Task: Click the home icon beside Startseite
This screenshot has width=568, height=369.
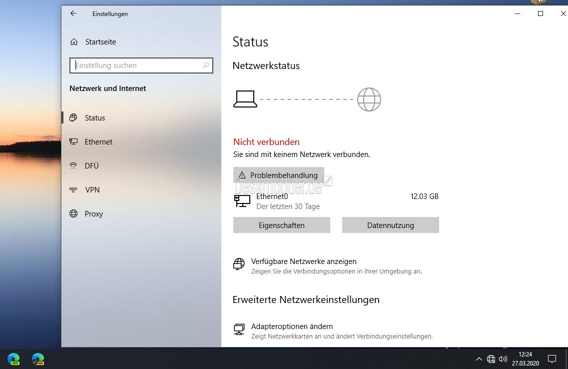Action: tap(74, 42)
